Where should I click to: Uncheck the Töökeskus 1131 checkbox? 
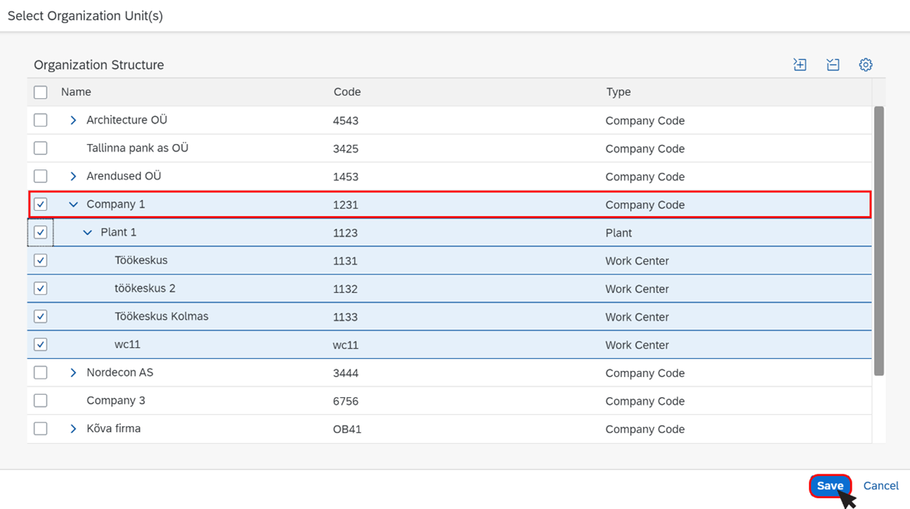click(x=41, y=260)
